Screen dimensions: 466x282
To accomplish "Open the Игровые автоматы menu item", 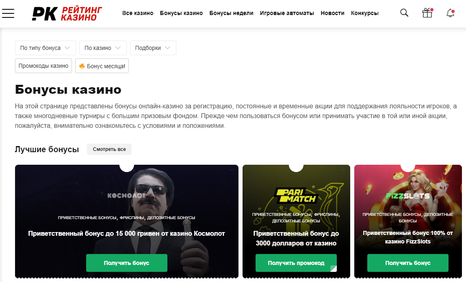I will tap(287, 13).
